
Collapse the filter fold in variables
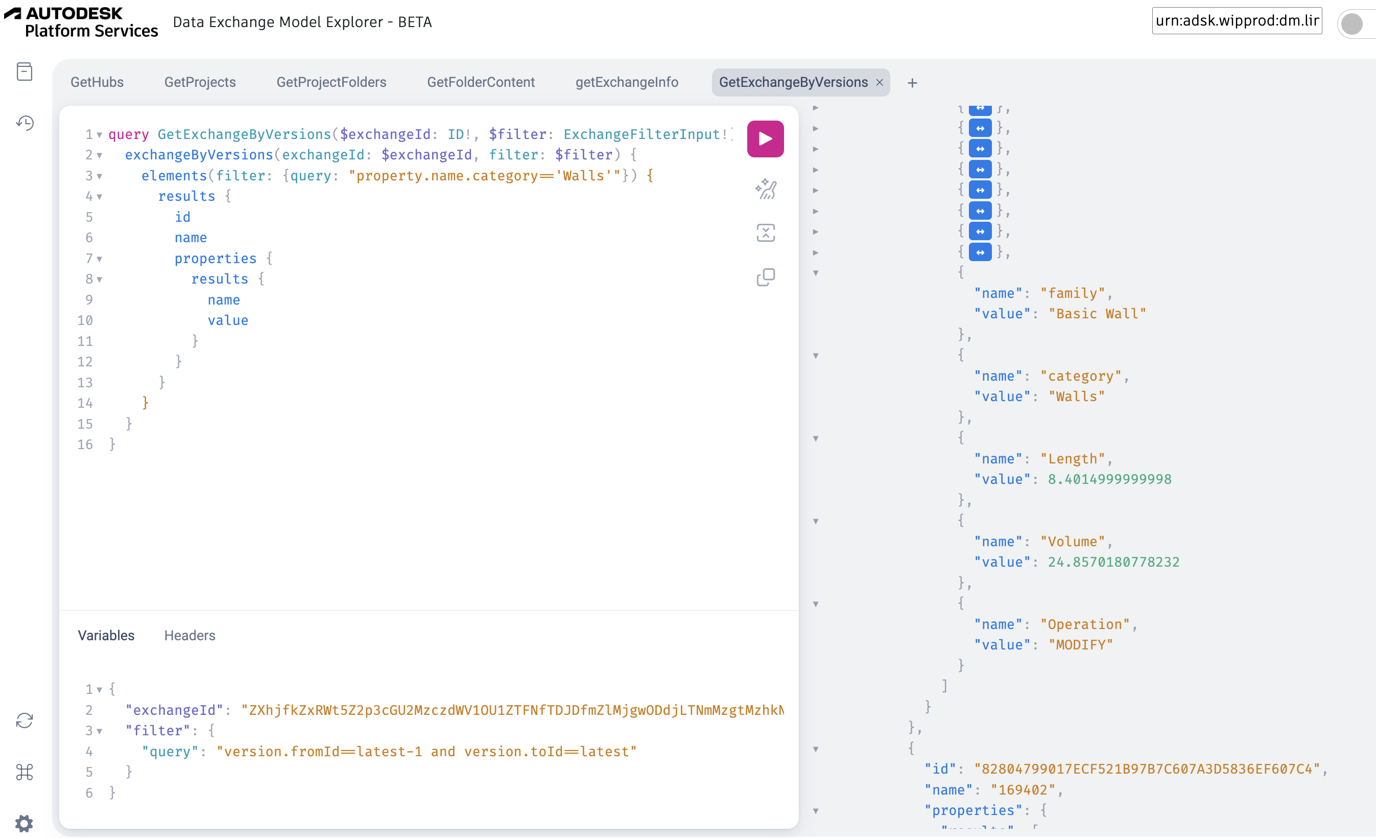click(x=100, y=731)
